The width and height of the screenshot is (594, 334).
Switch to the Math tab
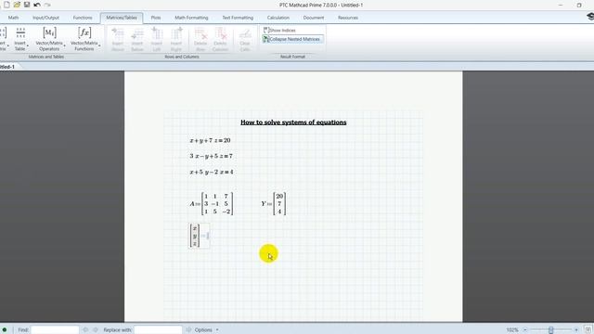click(x=13, y=18)
